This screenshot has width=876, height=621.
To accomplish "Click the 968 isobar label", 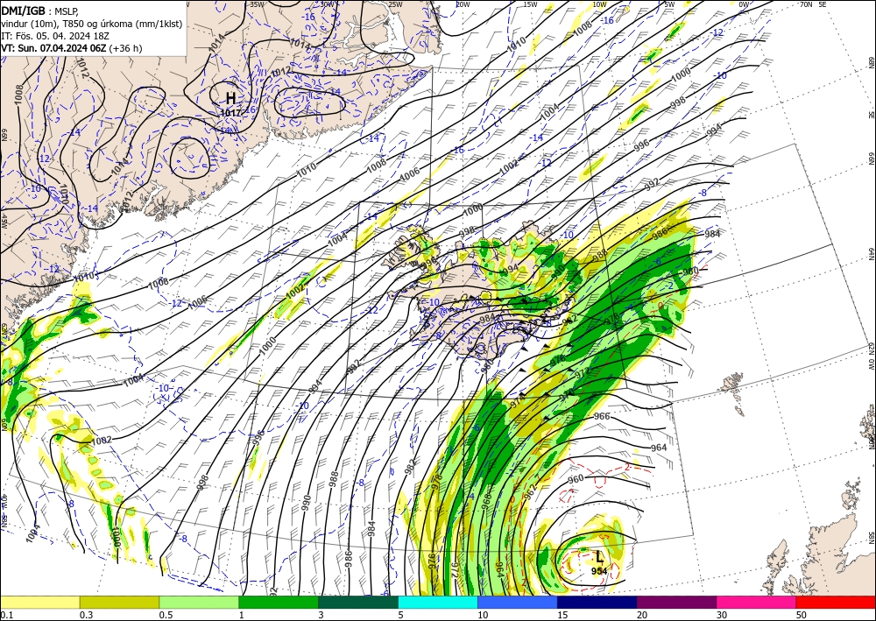I will (x=486, y=502).
